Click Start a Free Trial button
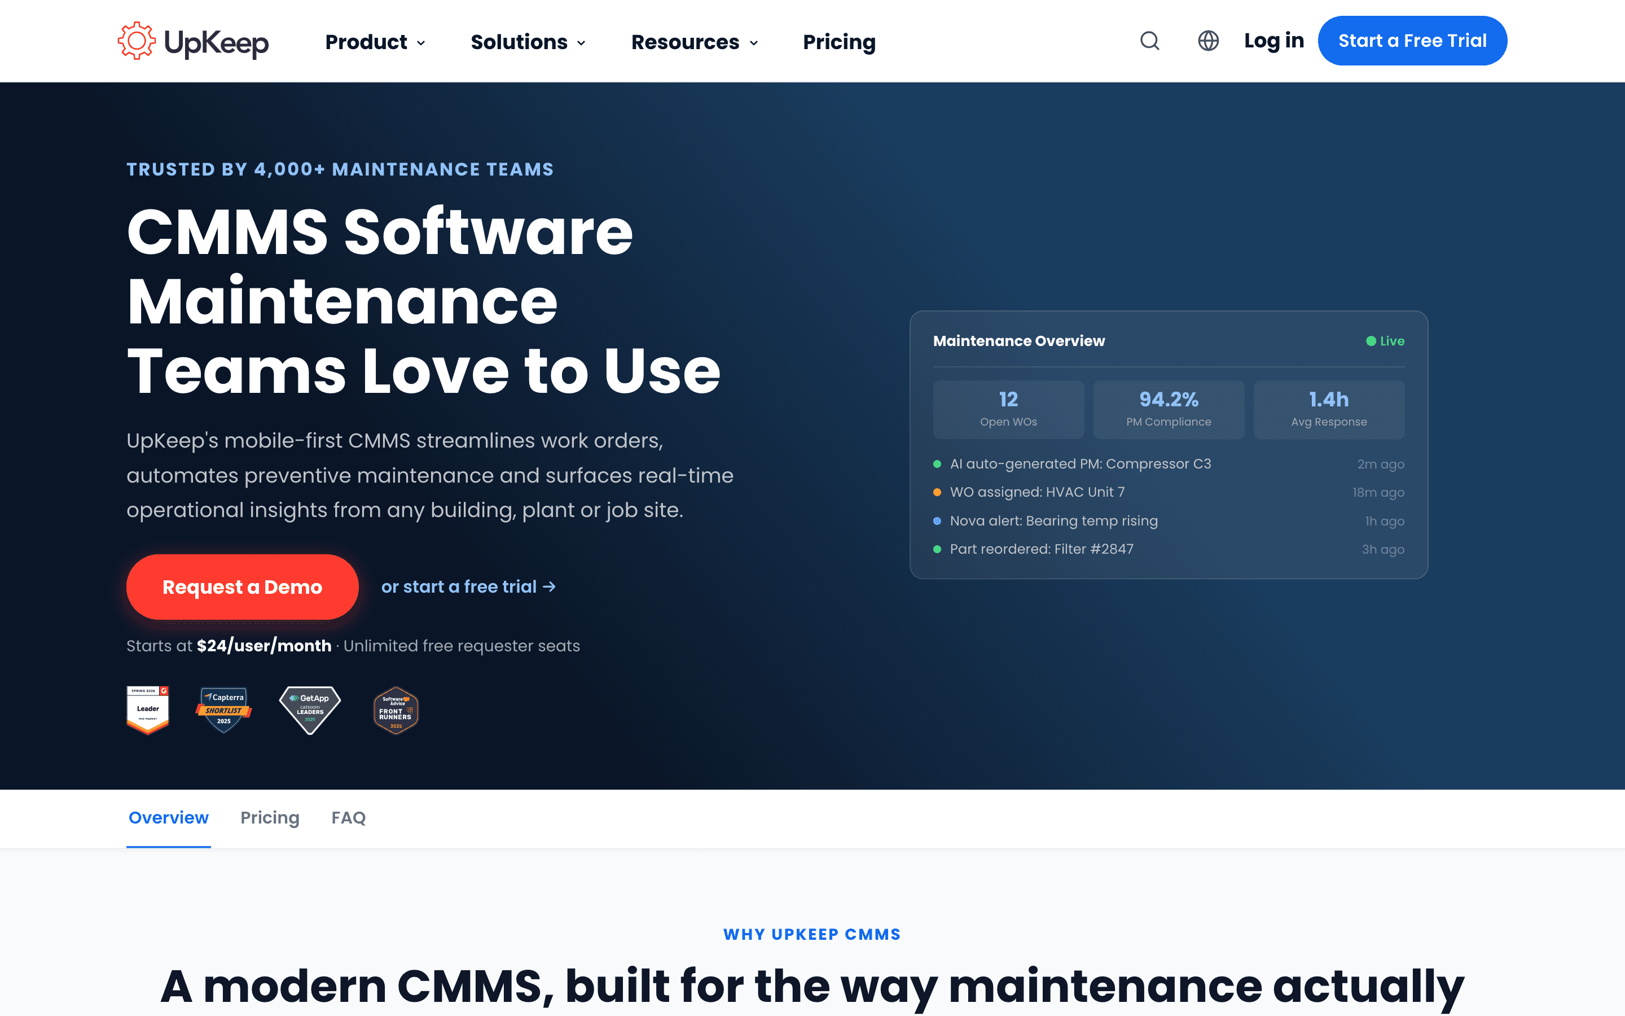The width and height of the screenshot is (1625, 1016). (1412, 40)
